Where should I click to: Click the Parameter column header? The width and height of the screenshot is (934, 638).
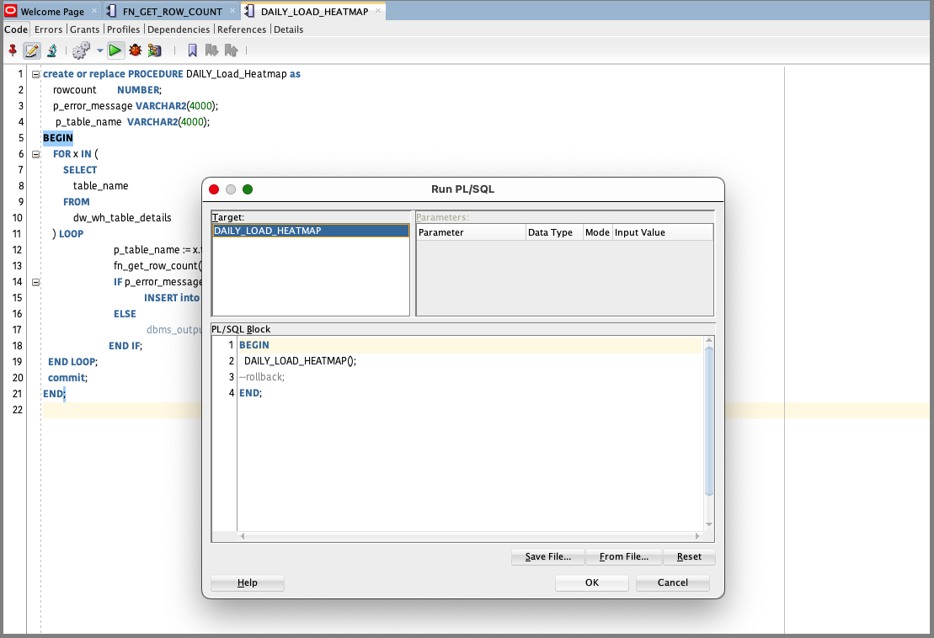471,232
